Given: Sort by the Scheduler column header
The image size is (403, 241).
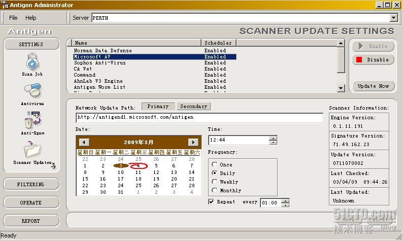Looking at the screenshot, I should (218, 43).
